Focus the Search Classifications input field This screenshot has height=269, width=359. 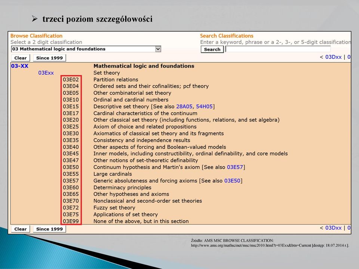click(278, 49)
